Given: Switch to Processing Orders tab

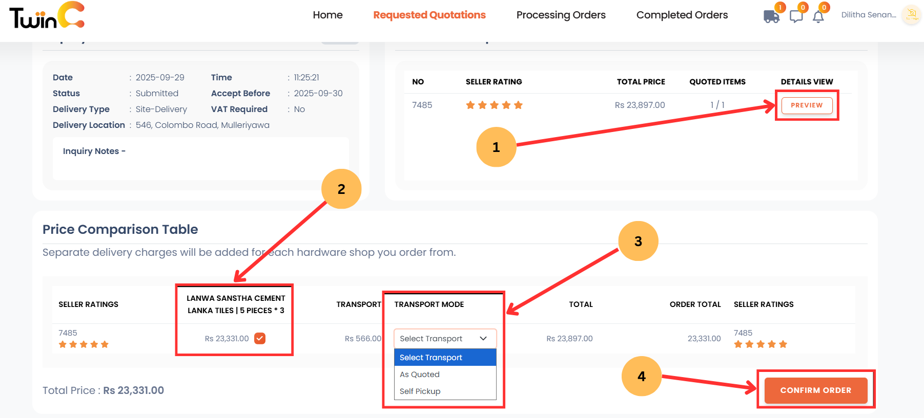Looking at the screenshot, I should pyautogui.click(x=561, y=15).
